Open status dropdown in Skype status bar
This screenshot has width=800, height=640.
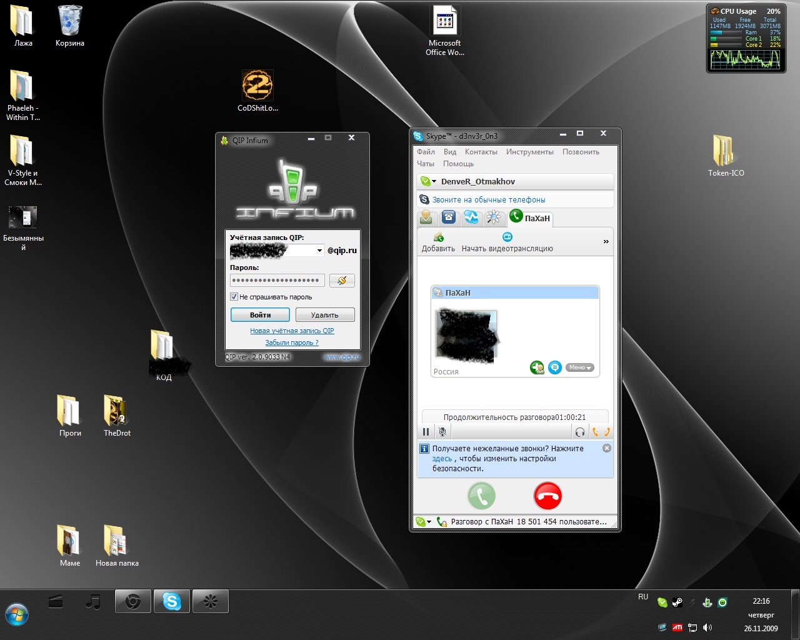point(424,522)
